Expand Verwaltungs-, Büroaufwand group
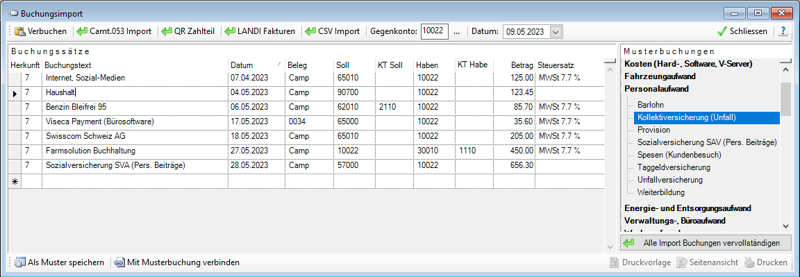 [x=674, y=220]
